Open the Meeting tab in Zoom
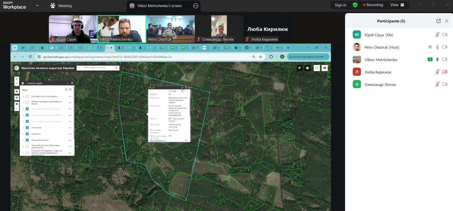The width and height of the screenshot is (453, 211). pyautogui.click(x=61, y=6)
